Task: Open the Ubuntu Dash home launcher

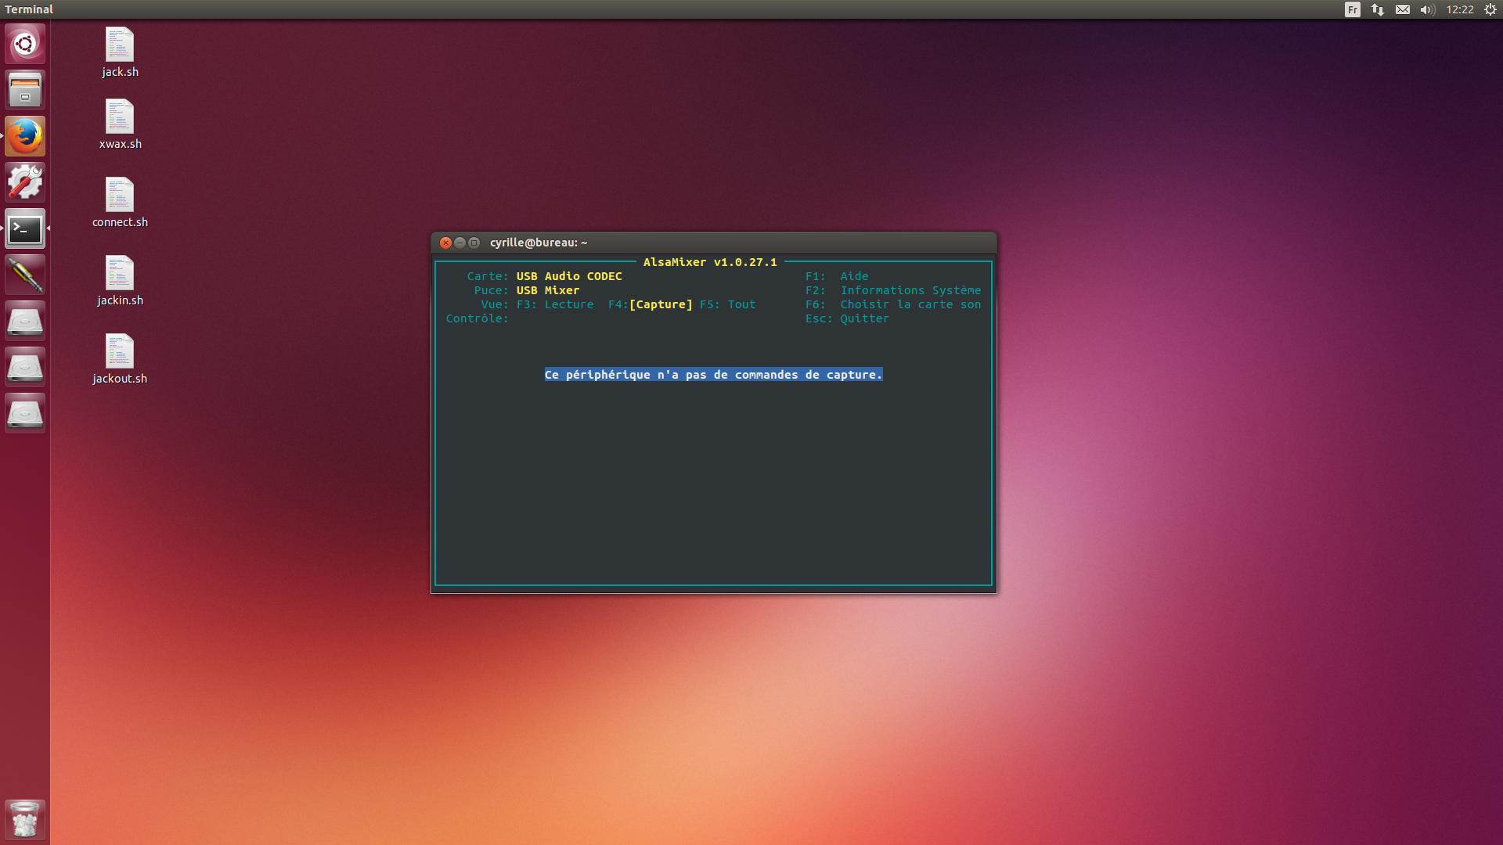Action: (x=25, y=44)
